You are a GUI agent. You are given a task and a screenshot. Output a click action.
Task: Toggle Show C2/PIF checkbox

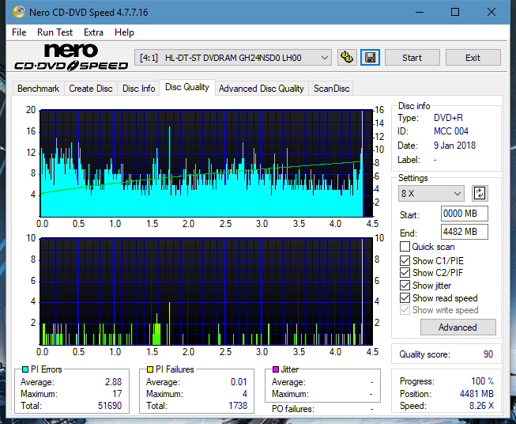tap(405, 273)
